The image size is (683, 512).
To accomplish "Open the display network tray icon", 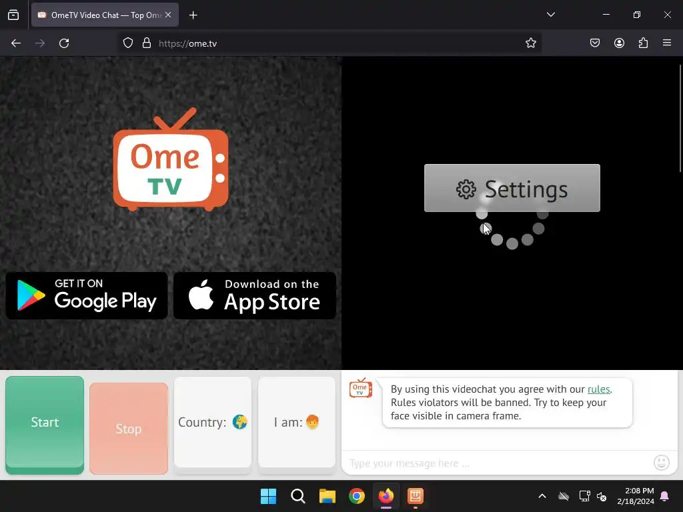I will tap(584, 496).
